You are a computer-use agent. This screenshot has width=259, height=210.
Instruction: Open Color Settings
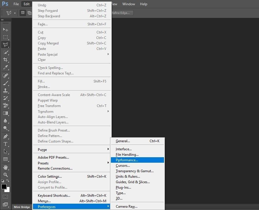[72, 176]
